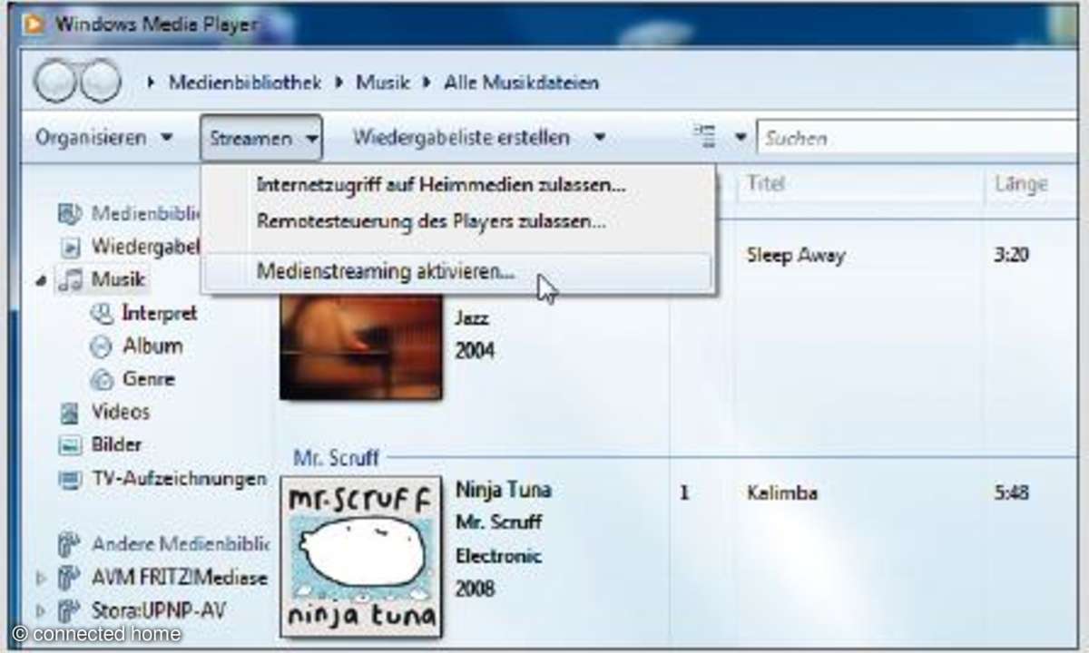Click the Genre icon in the tree
Screen dimensions: 1089x653
(x=102, y=380)
